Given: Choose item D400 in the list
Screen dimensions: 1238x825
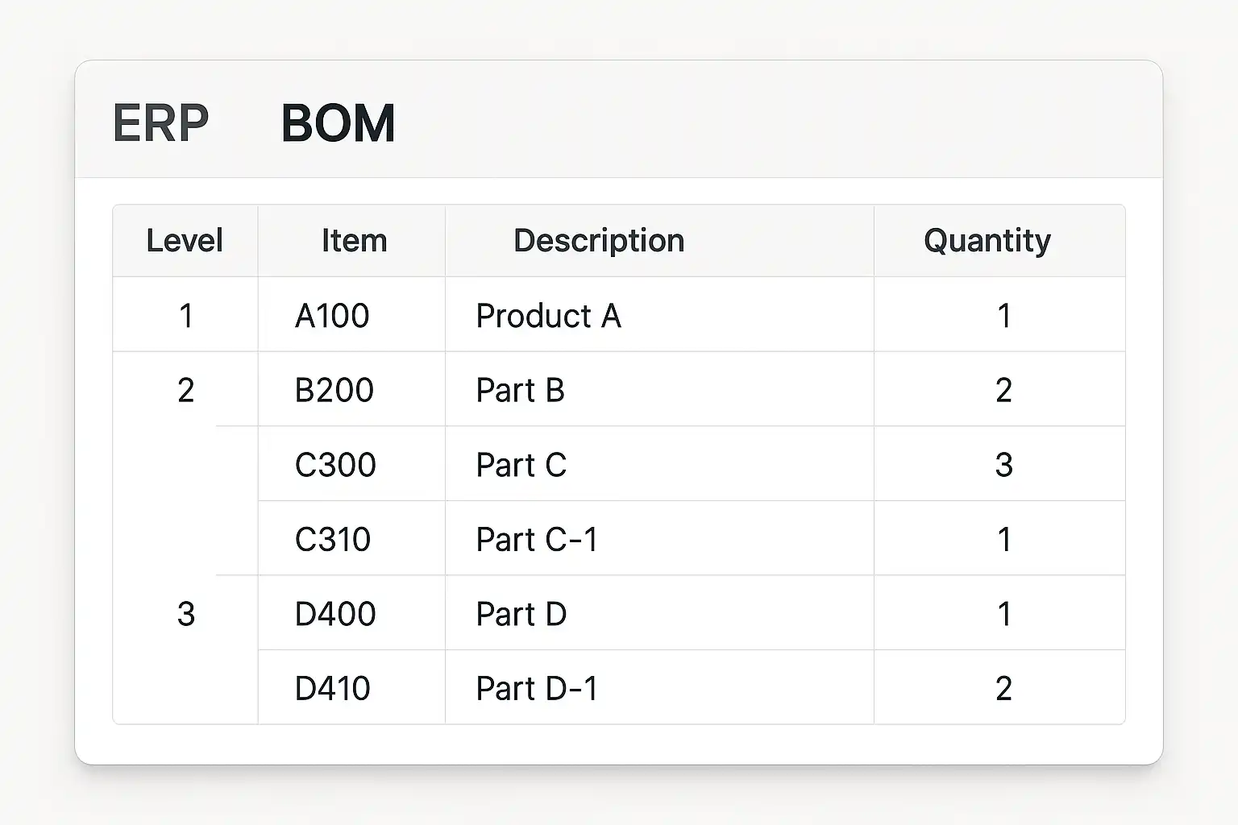Looking at the screenshot, I should pos(335,615).
